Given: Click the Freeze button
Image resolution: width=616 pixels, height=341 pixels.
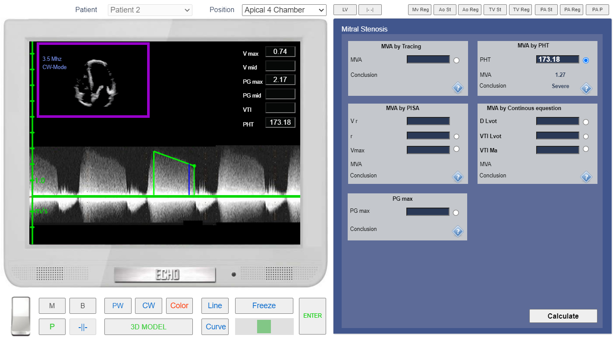Looking at the screenshot, I should coord(264,306).
